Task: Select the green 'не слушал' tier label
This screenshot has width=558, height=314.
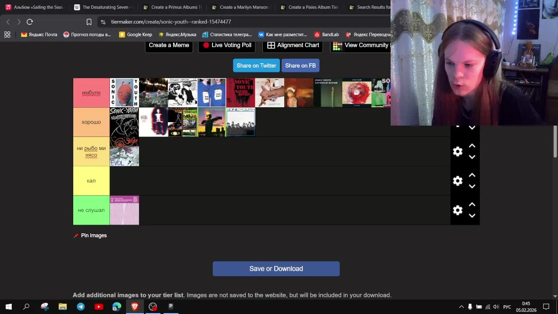Action: (91, 210)
